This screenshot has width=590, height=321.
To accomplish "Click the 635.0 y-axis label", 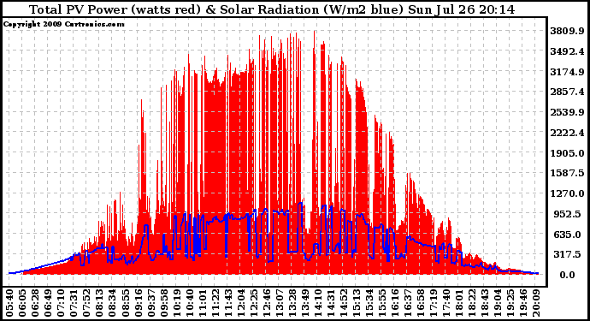I will (569, 235).
